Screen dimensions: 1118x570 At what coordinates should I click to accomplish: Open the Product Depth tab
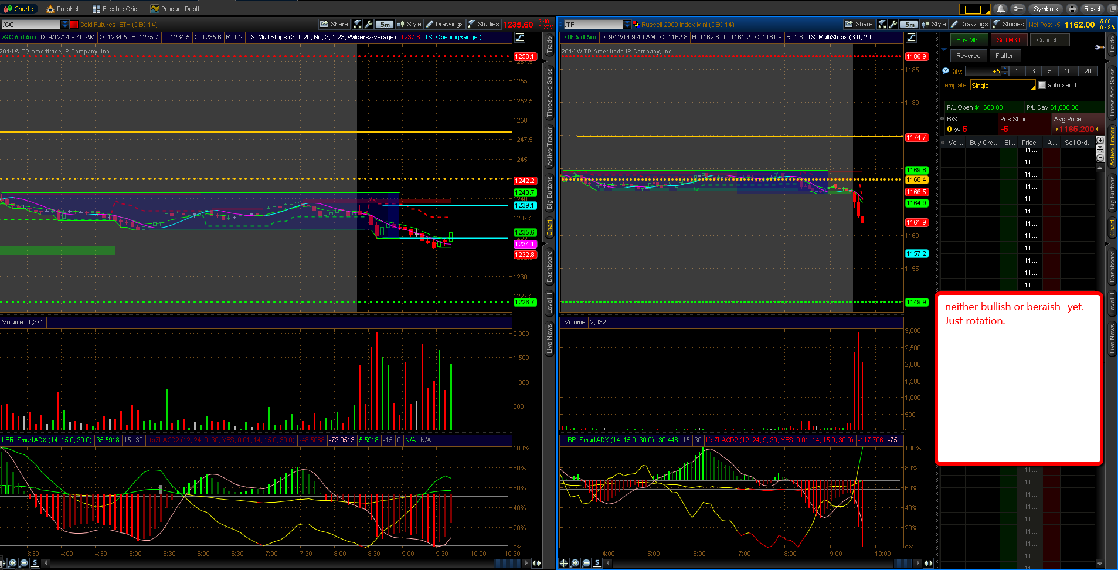pos(176,9)
